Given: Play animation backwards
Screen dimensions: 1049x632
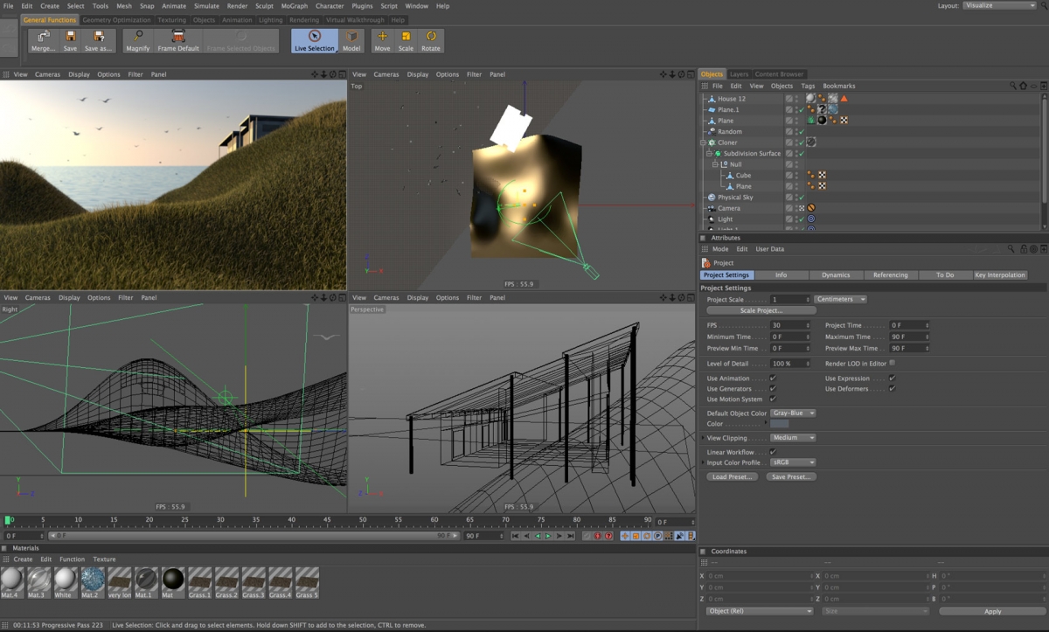Looking at the screenshot, I should pyautogui.click(x=538, y=536).
